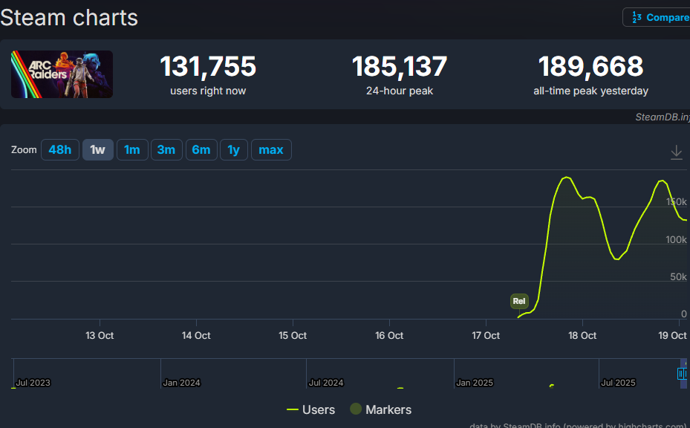Click Jan 2025 in the navigator
Screen dimensions: 690x428
475,383
